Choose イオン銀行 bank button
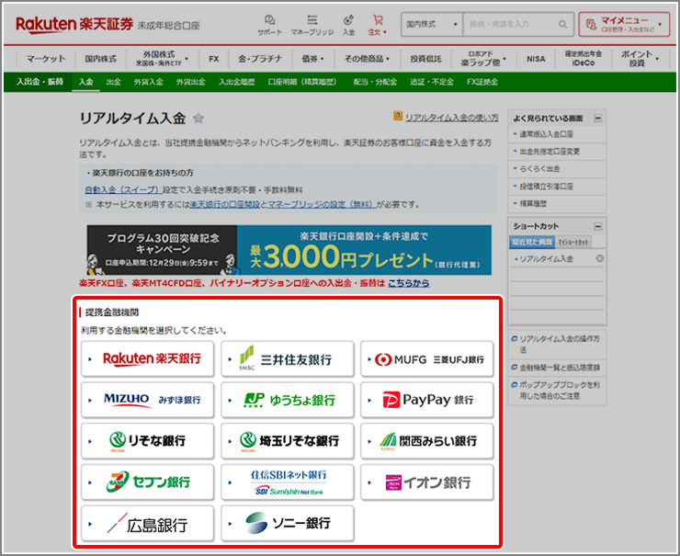Image resolution: width=680 pixels, height=556 pixels. pyautogui.click(x=426, y=482)
